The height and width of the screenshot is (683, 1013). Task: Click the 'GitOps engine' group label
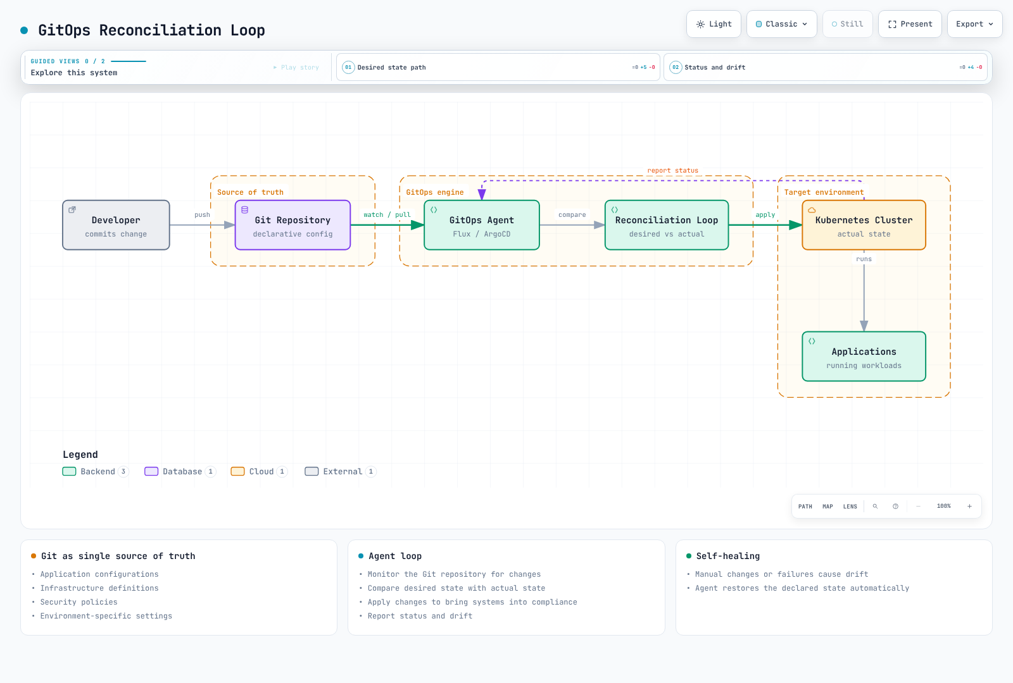pos(435,192)
